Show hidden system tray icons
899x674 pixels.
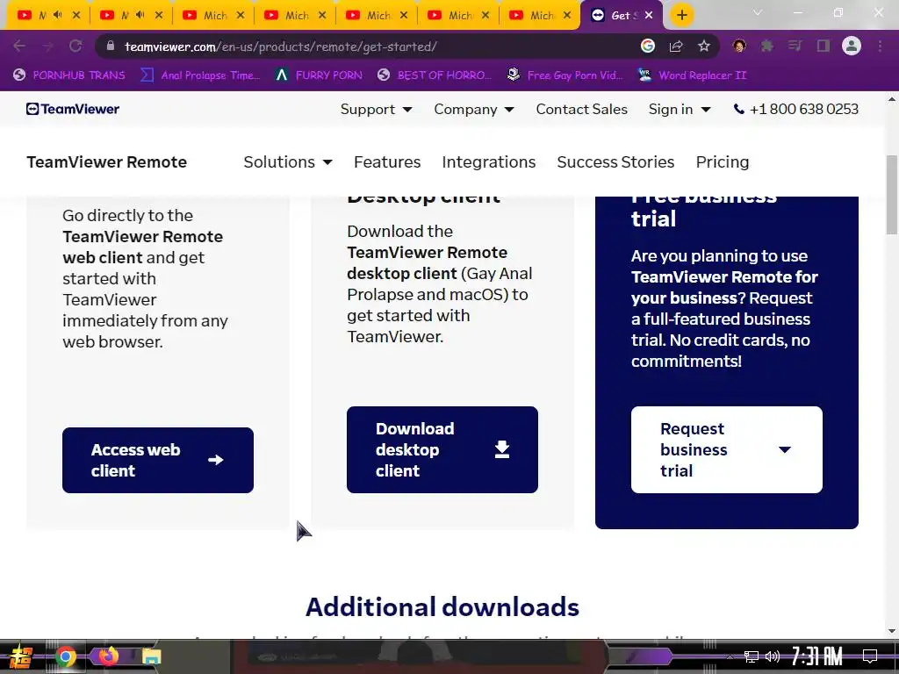(730, 656)
